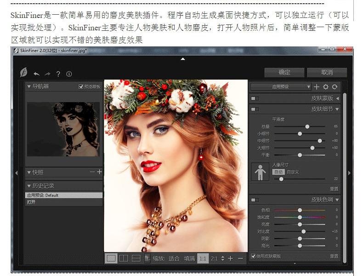Toggle the 皮肤细节 section switch

255,109
